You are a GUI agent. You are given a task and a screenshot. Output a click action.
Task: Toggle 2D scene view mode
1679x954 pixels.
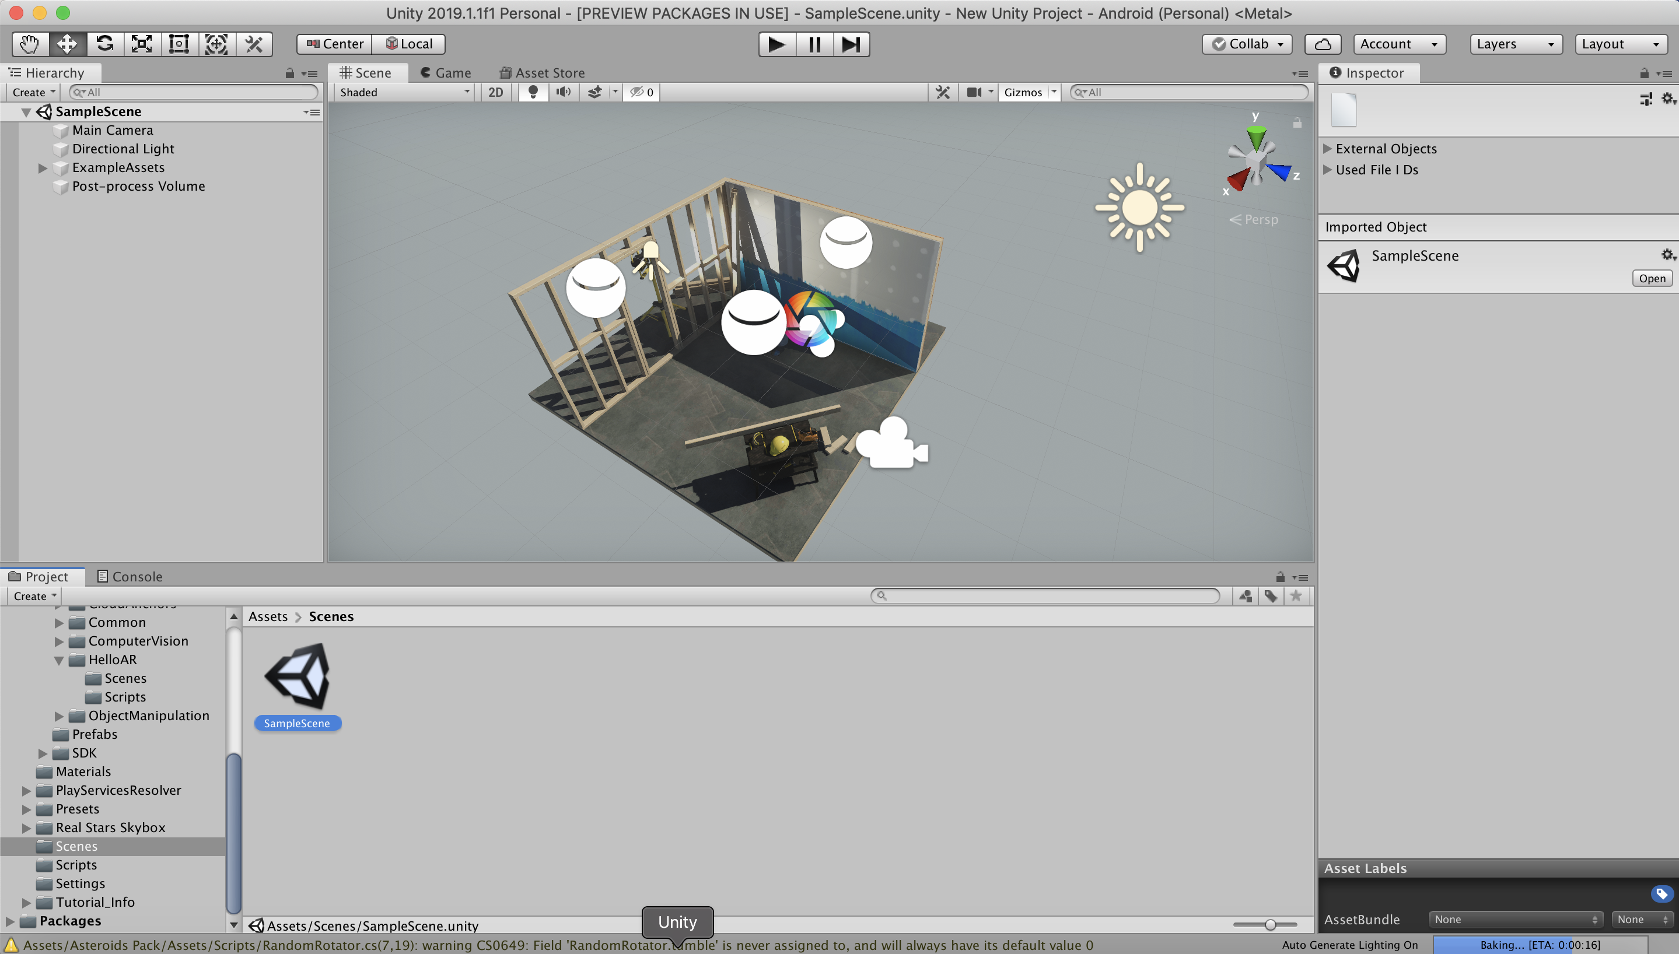tap(495, 92)
